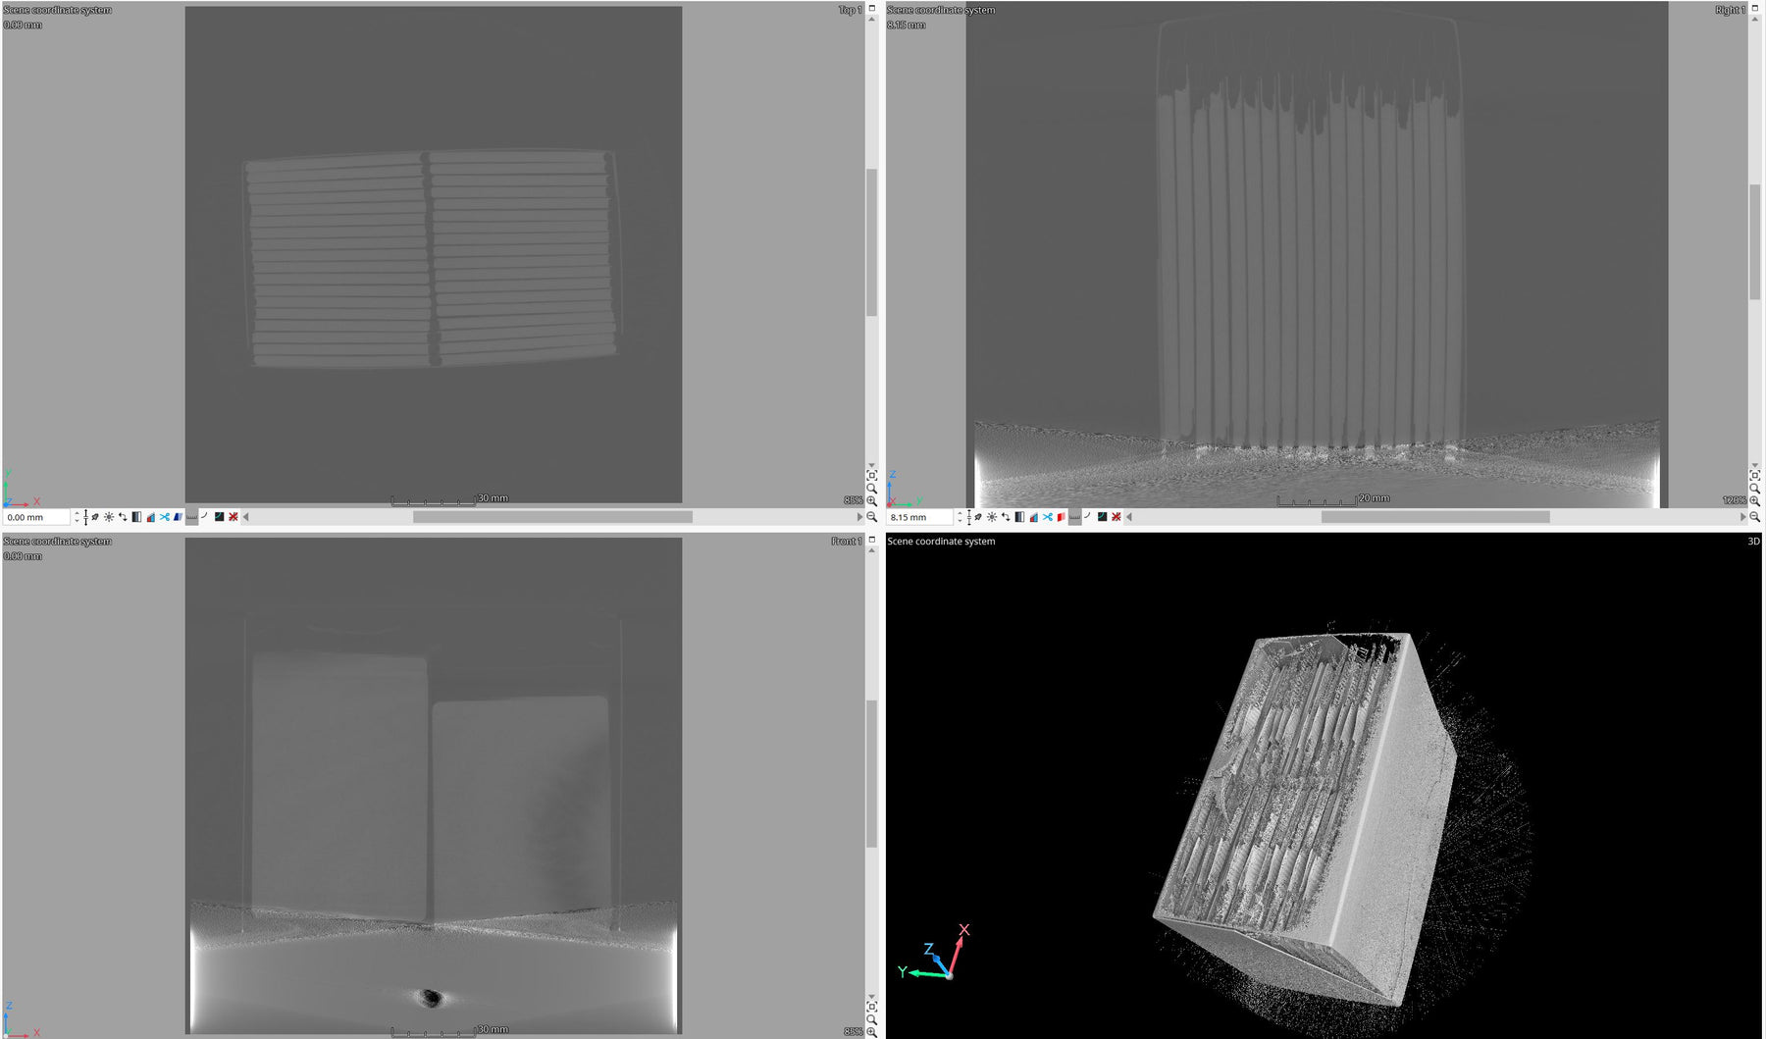Viewport: 1766px width, 1039px height.
Task: Zoom in on the Right 1 view
Action: (x=1754, y=501)
